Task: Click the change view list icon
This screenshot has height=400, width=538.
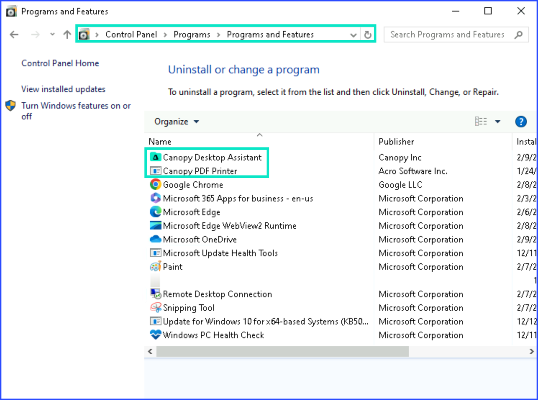Action: tap(481, 122)
